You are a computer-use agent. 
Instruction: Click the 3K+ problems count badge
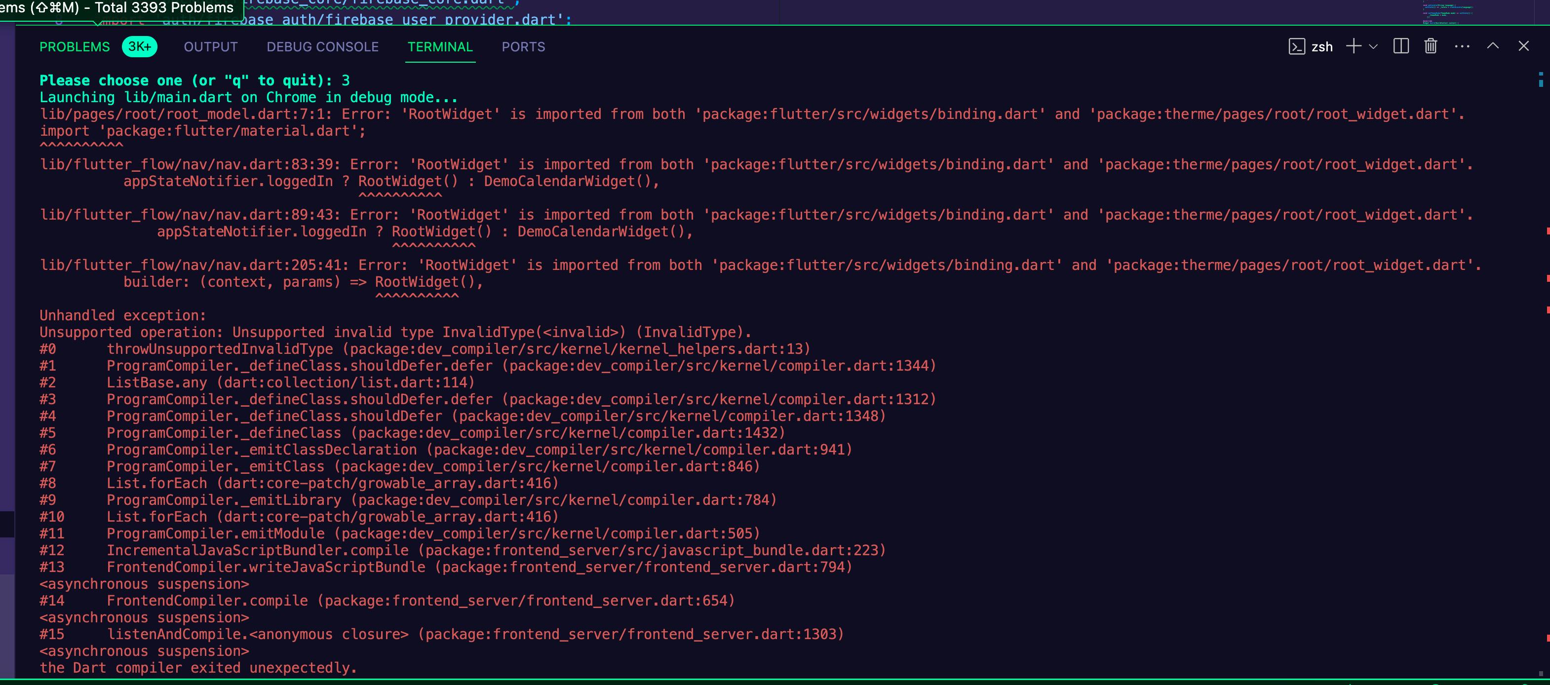point(140,47)
